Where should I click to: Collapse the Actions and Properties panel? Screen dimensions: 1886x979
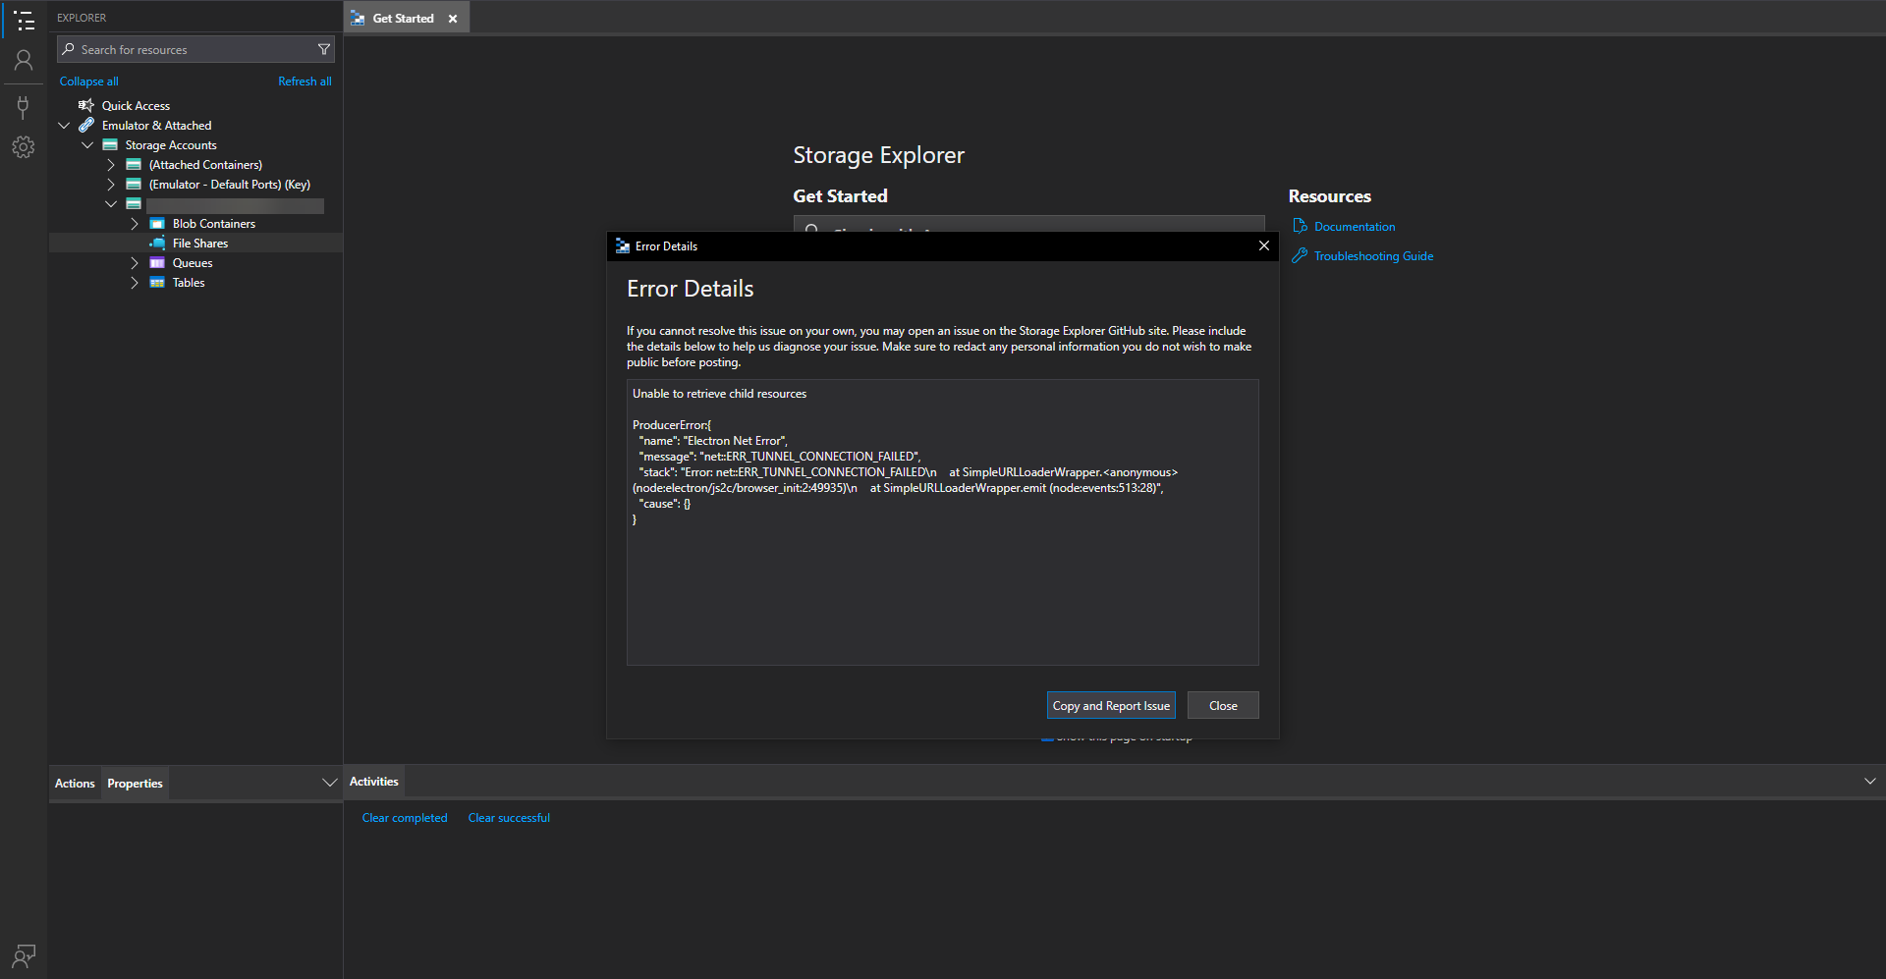tap(329, 782)
